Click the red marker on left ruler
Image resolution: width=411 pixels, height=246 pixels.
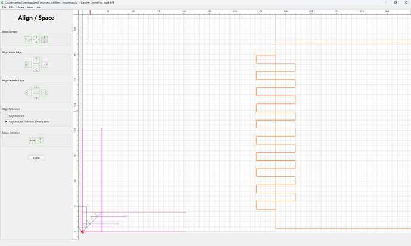[x=76, y=111]
